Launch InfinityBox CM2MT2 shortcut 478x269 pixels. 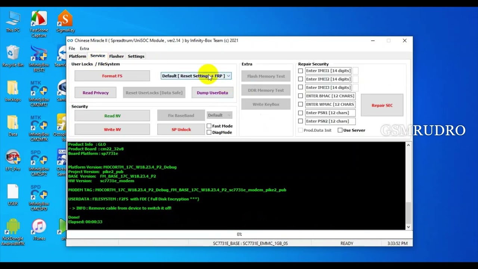pos(39,94)
